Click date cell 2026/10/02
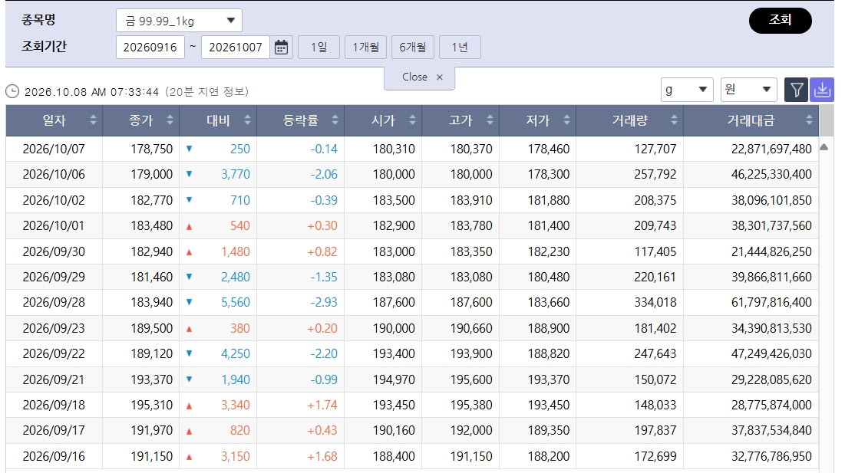This screenshot has width=845, height=473. [54, 200]
